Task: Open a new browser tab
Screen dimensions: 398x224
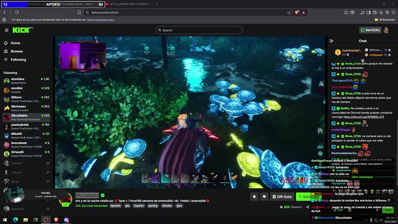Action: 157,4
